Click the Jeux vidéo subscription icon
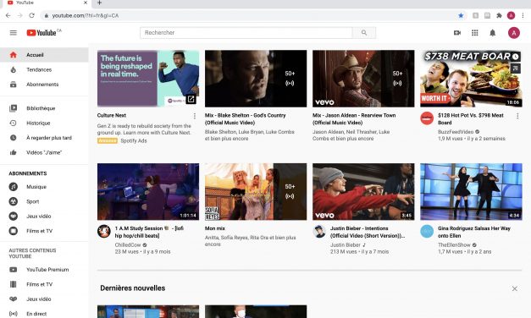This screenshot has height=318, width=531. pos(14,217)
